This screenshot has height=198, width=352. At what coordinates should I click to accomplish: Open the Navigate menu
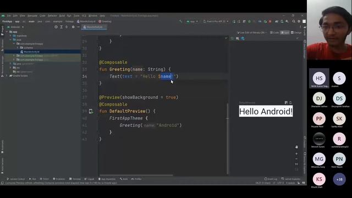32,16
